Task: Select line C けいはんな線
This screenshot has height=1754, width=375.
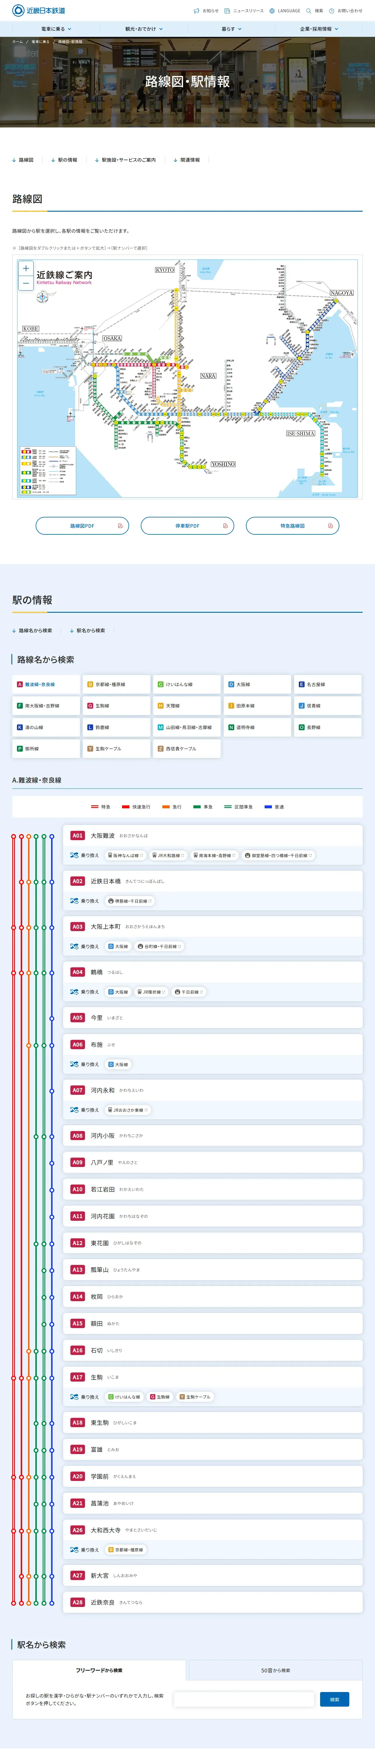Action: [187, 684]
